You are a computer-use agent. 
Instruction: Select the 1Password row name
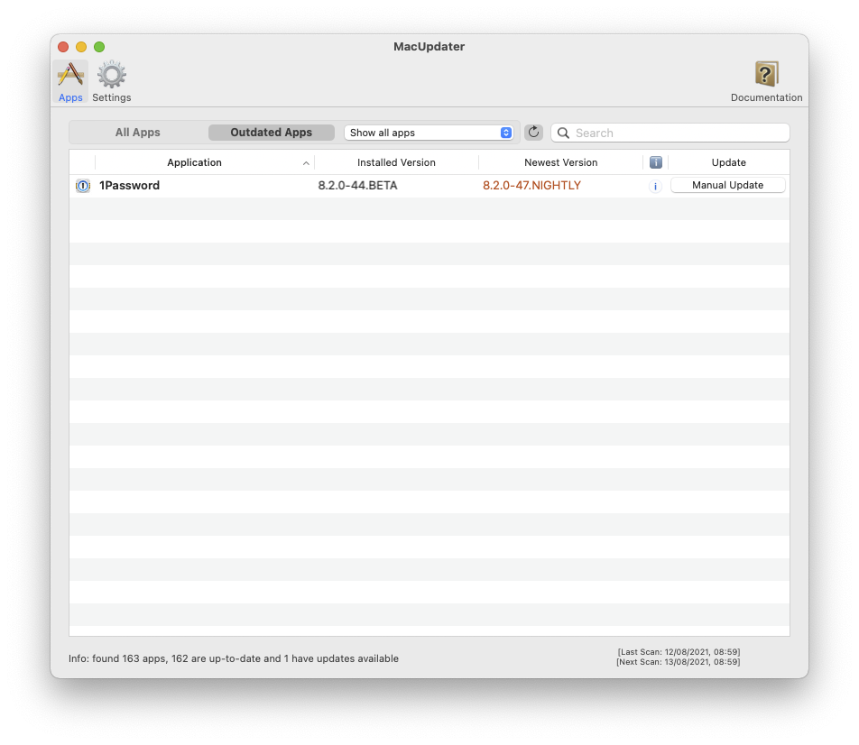130,186
